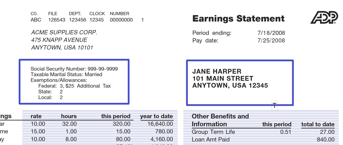343x145 pixels.
Task: Click the Loan Amt Paid row label
Action: point(211,140)
